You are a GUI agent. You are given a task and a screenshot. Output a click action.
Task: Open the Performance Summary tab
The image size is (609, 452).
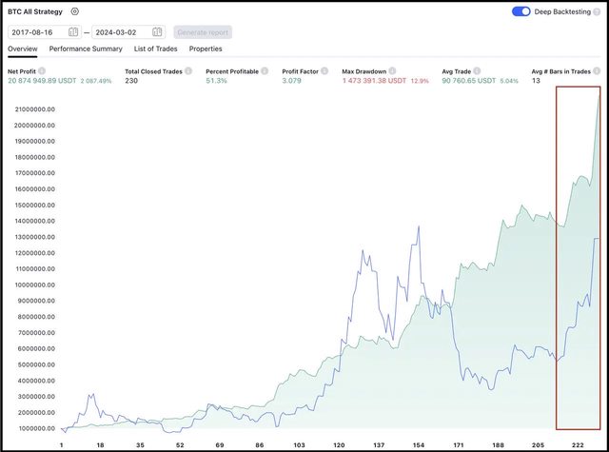click(86, 49)
